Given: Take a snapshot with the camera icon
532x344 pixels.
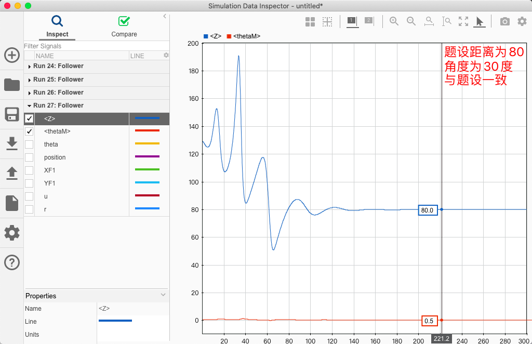Looking at the screenshot, I should (505, 22).
